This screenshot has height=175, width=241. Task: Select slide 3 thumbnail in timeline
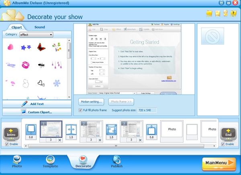point(132,129)
